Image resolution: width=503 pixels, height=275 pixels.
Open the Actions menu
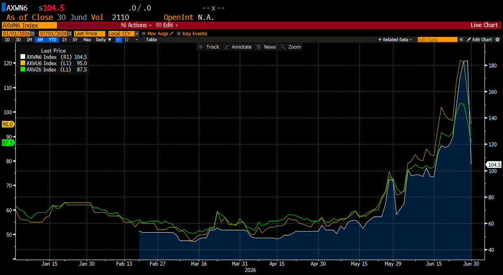click(x=136, y=25)
